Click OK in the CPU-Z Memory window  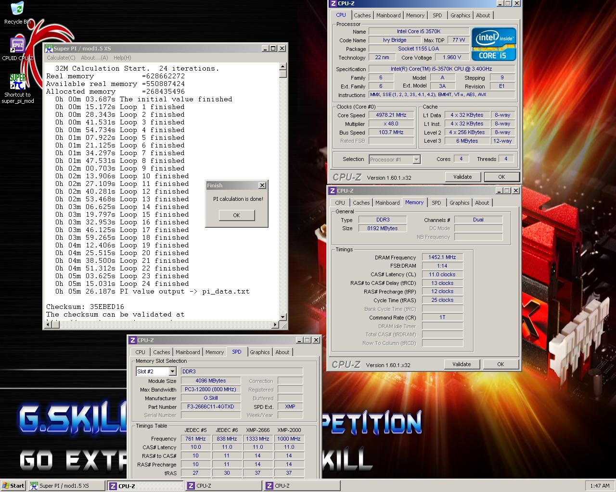500,364
